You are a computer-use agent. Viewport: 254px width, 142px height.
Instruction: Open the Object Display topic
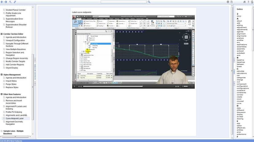[x=12, y=68]
